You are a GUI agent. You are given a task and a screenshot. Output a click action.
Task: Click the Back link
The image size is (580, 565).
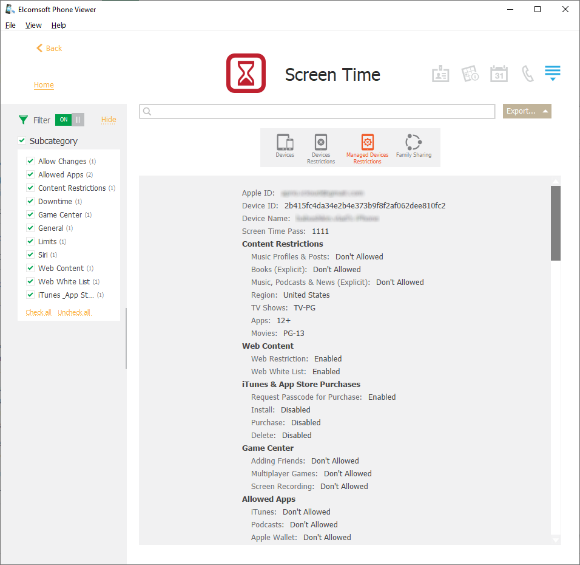pyautogui.click(x=49, y=48)
